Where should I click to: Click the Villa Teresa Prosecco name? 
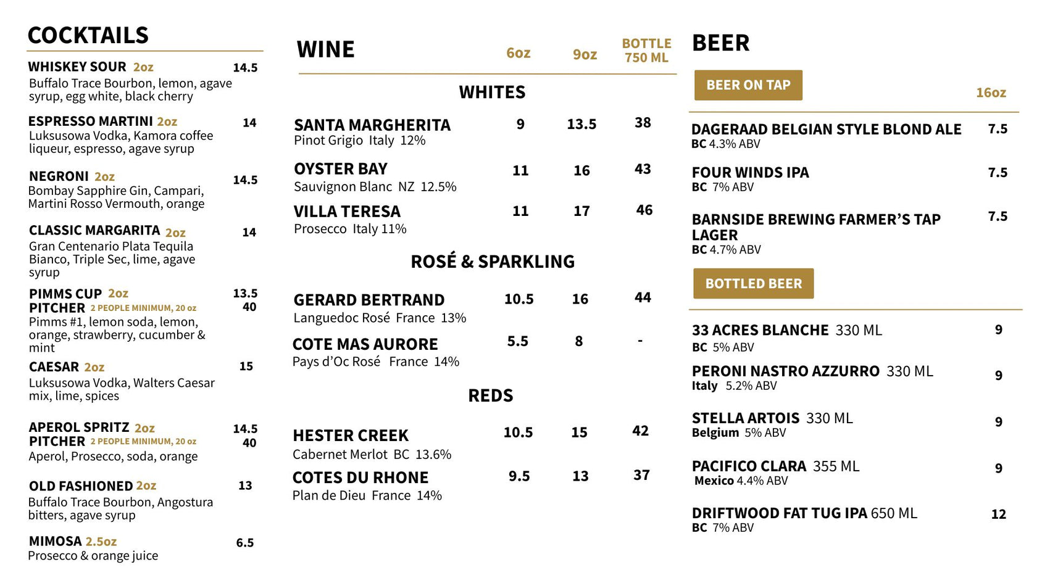coord(347,212)
